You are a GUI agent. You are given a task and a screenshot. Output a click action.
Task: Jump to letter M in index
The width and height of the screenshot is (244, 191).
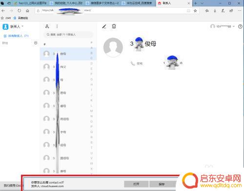click(x=92, y=111)
